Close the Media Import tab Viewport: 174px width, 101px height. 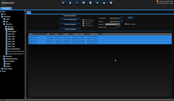10,8
